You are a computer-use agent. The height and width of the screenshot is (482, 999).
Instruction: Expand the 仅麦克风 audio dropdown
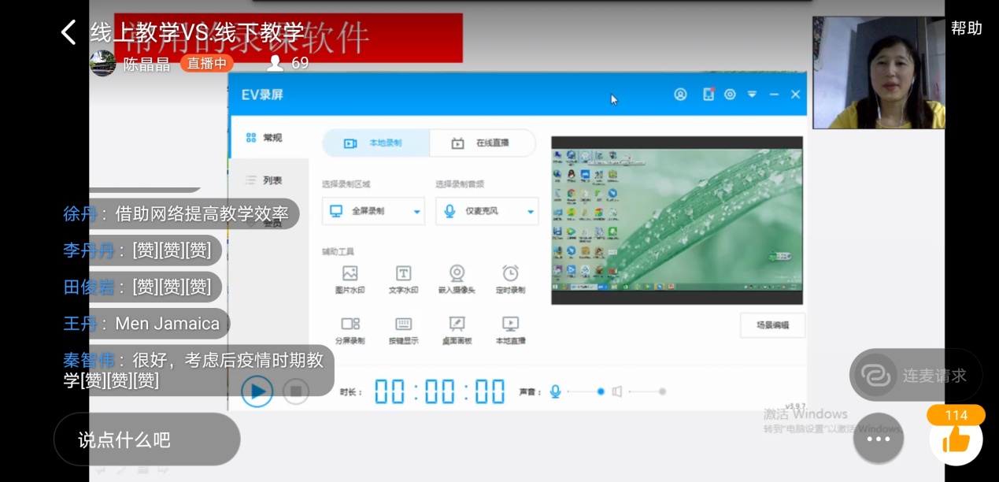(x=487, y=211)
